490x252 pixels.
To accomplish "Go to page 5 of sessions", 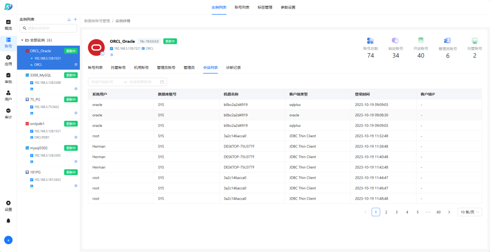I will click(417, 212).
